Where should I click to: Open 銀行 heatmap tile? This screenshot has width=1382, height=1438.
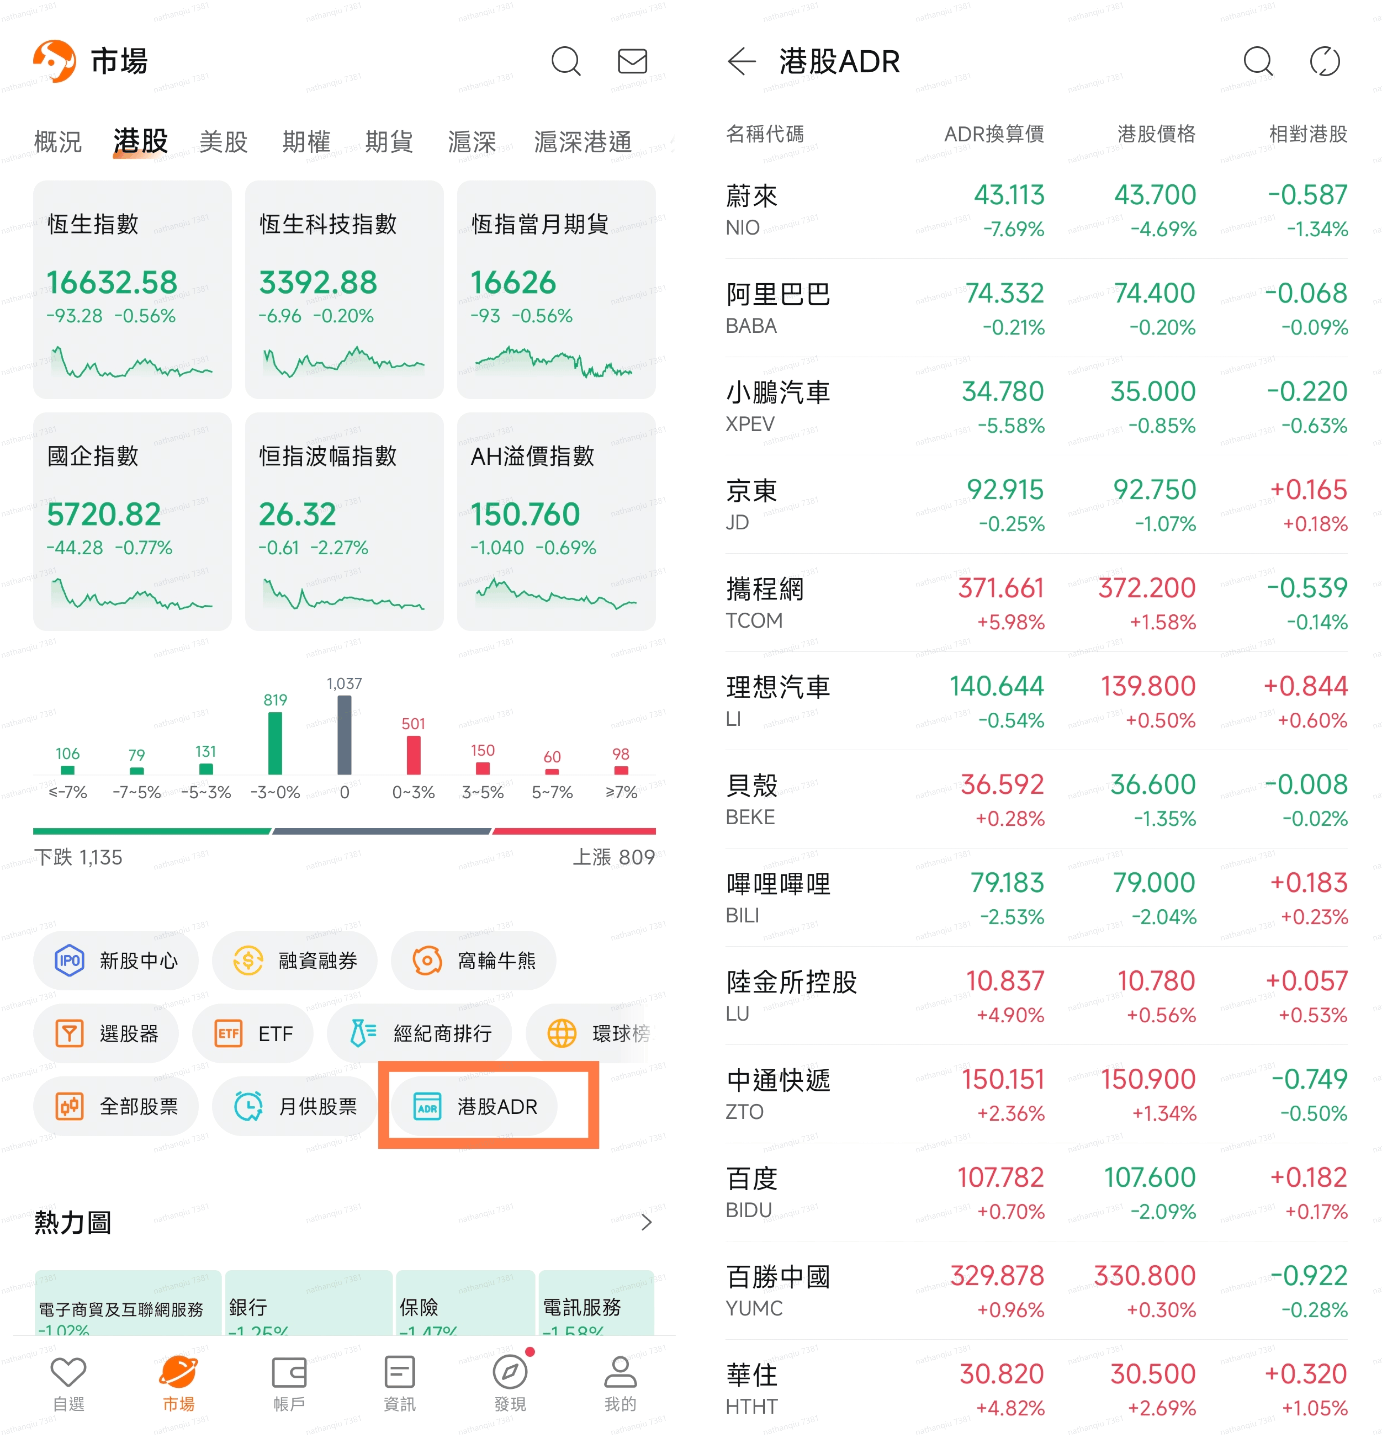pos(309,1303)
